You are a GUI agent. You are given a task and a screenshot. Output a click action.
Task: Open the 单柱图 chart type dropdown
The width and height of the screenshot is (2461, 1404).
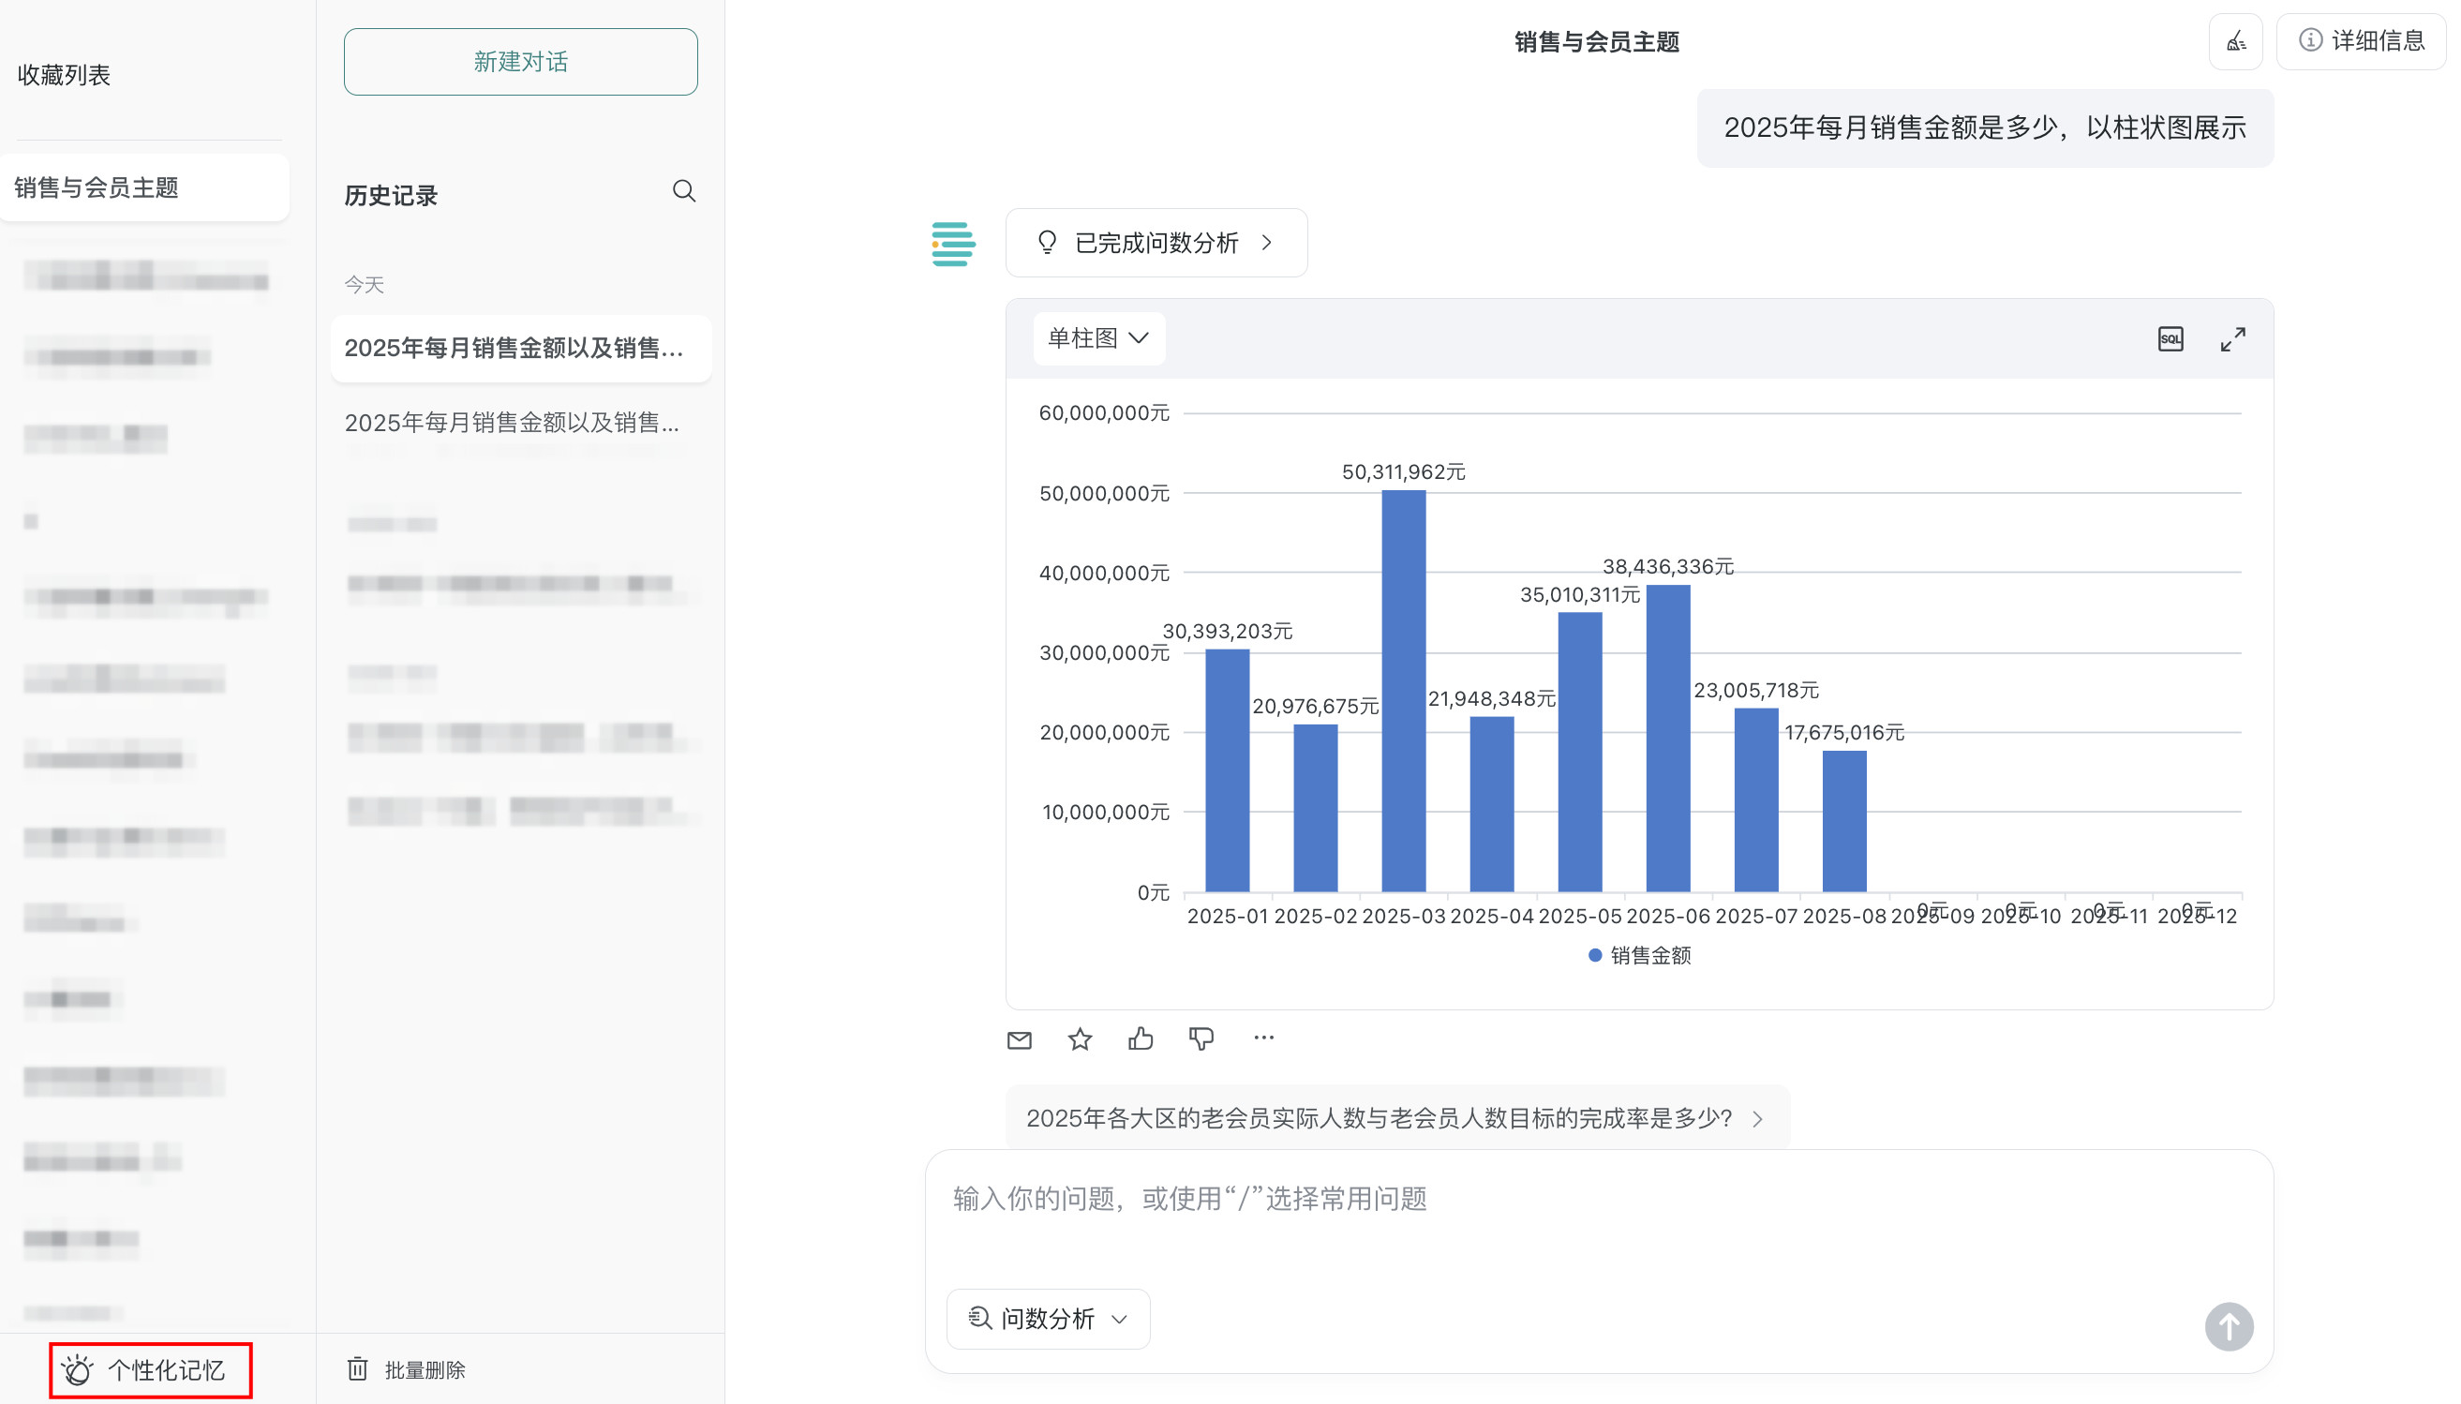pyautogui.click(x=1099, y=338)
